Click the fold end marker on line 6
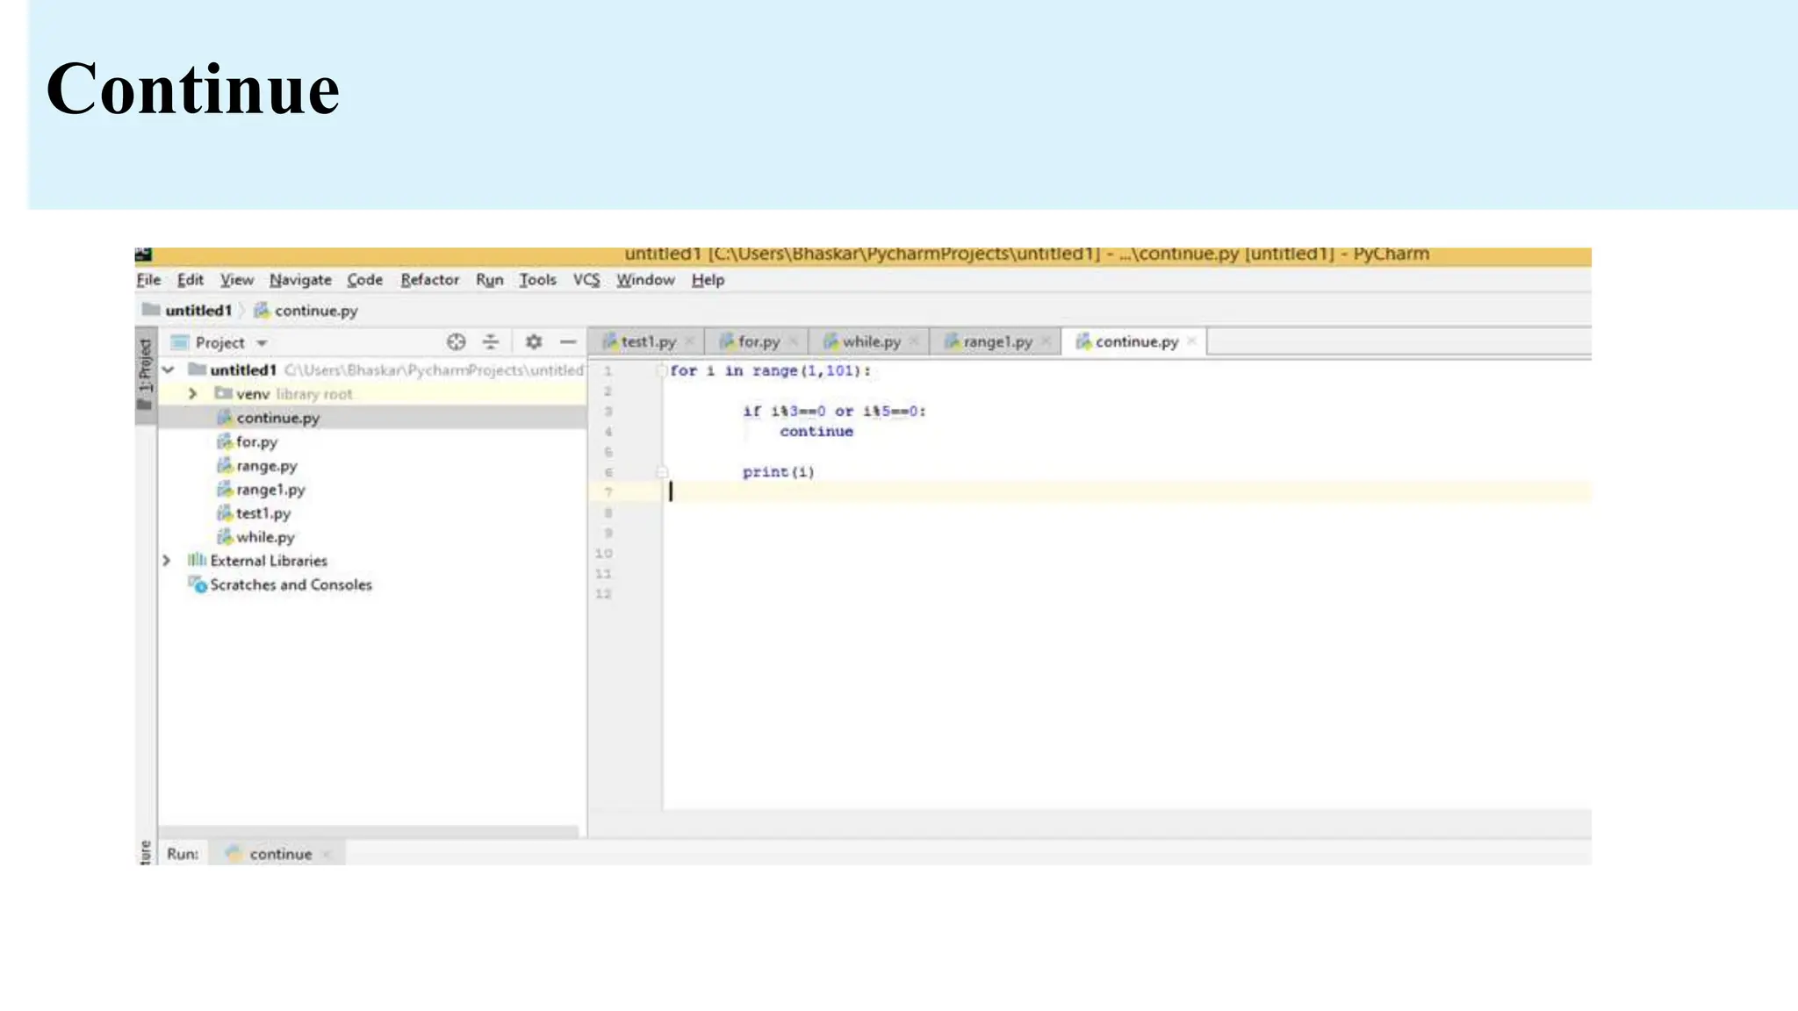This screenshot has width=1798, height=1011. point(663,472)
